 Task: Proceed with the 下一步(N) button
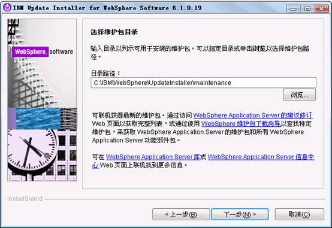(x=240, y=214)
